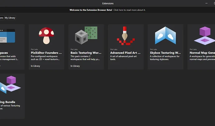Viewport: 215px width, 126px height.
Task: Click In Library status on Basic Texturing
Action: pyautogui.click(x=75, y=66)
